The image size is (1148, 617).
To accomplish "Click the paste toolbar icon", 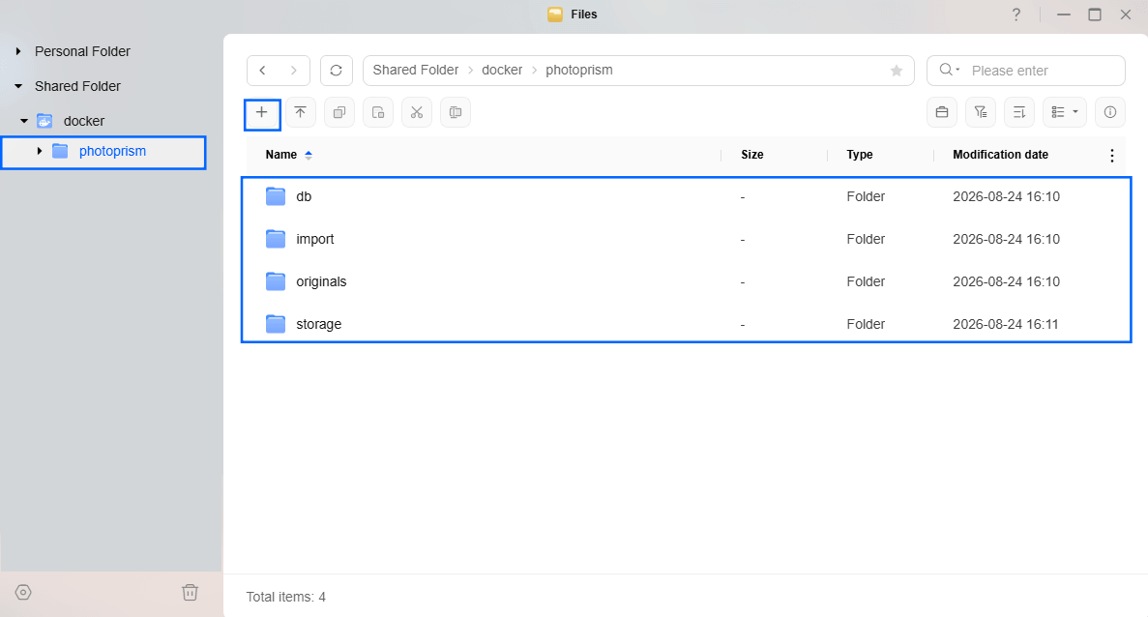I will coord(378,113).
